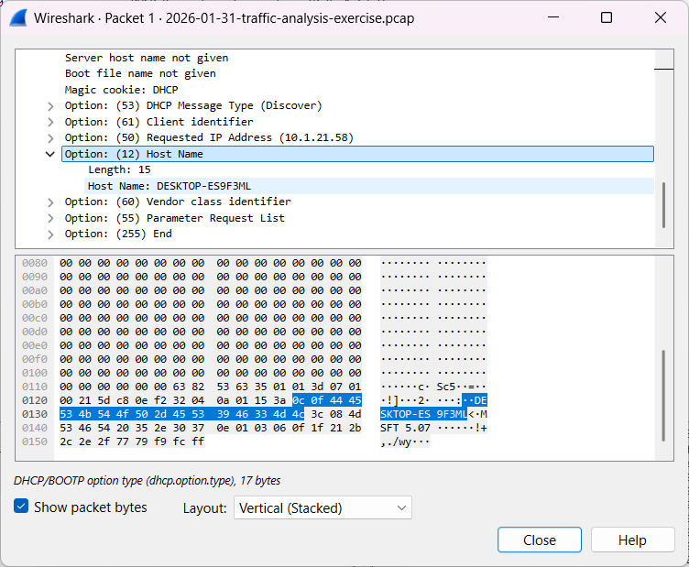This screenshot has width=689, height=567.
Task: Expand Option (55) Parameter Request List
Action: pyautogui.click(x=50, y=218)
